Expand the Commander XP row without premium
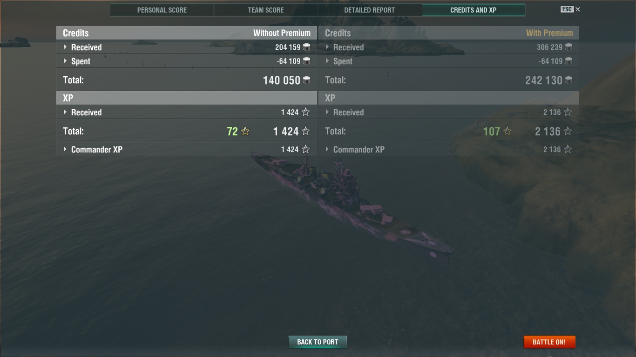 click(187, 149)
